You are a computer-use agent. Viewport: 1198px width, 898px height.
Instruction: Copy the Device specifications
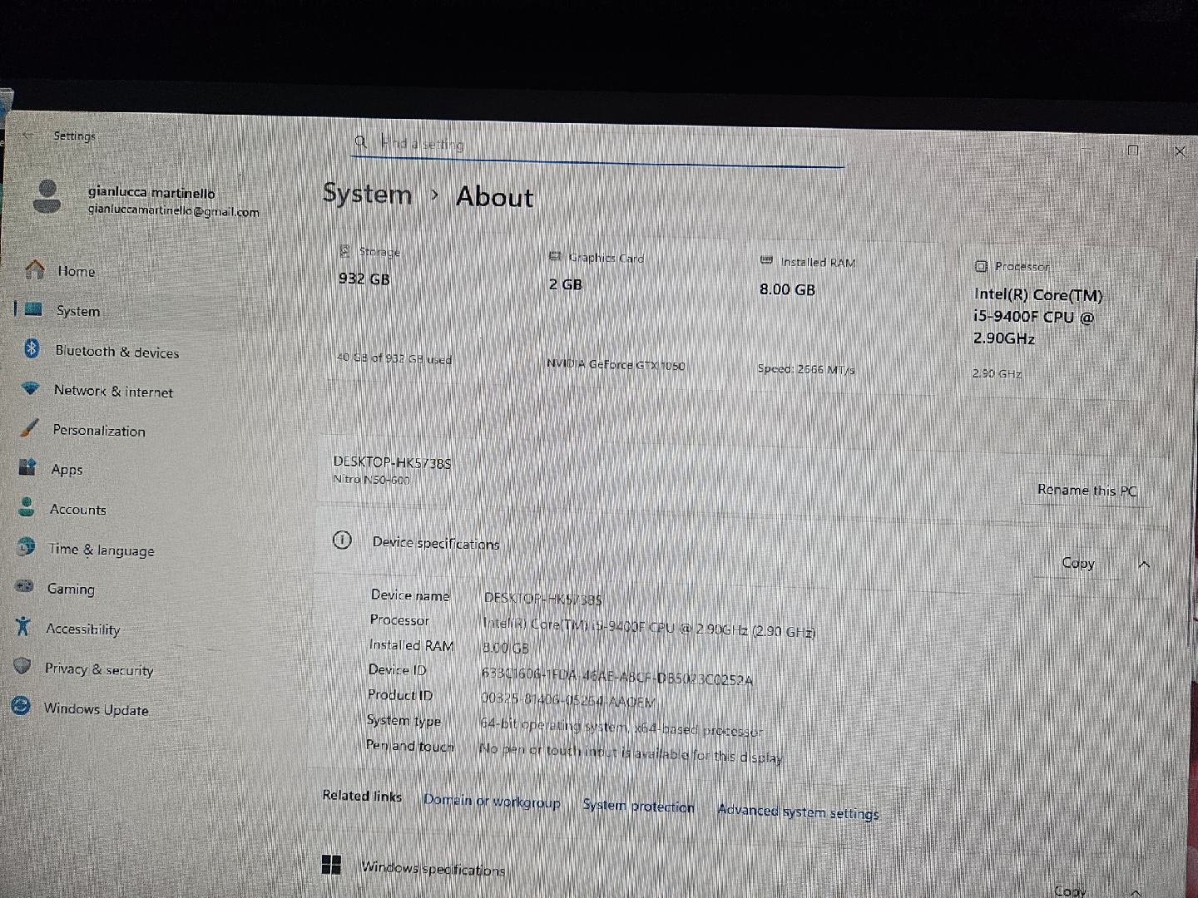(1078, 563)
